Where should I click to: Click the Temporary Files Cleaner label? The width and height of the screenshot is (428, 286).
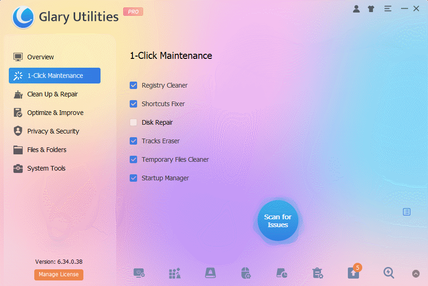point(175,159)
